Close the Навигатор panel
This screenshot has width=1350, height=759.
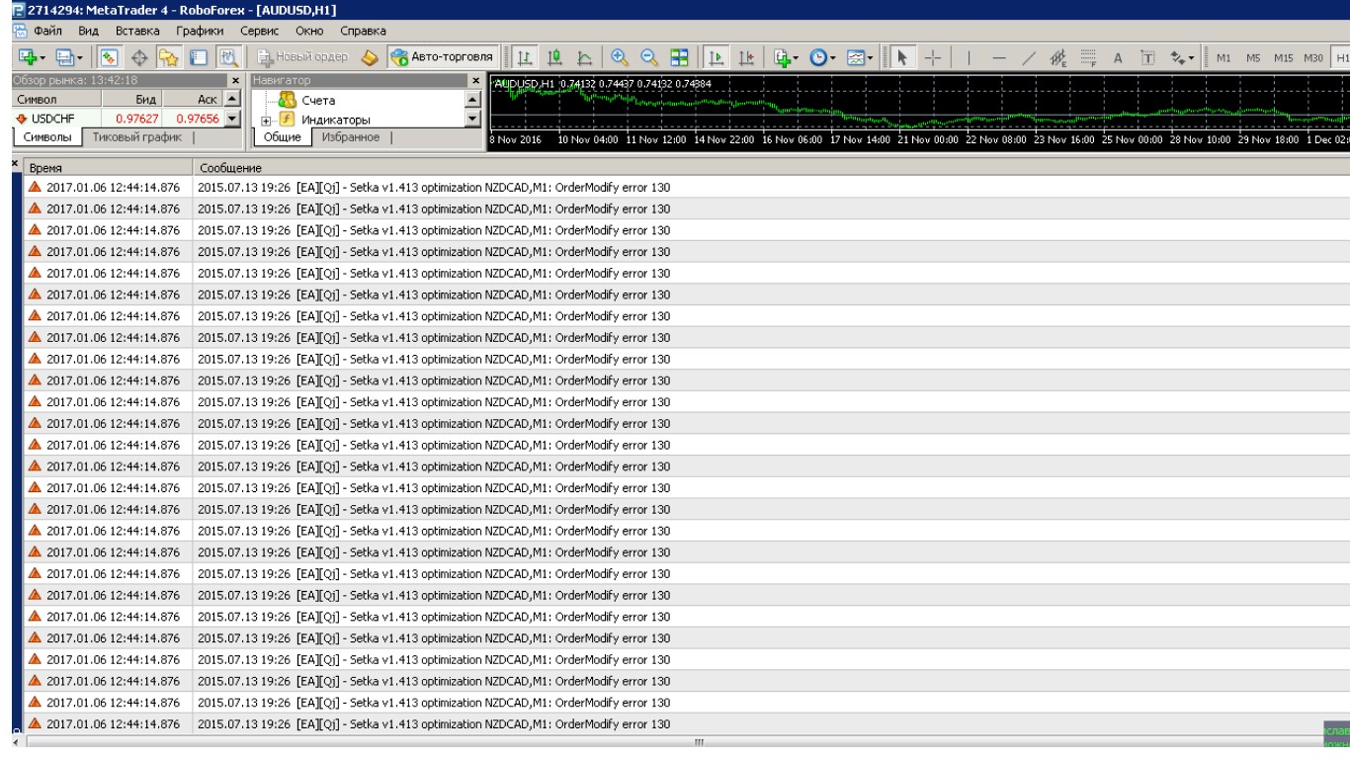(475, 79)
